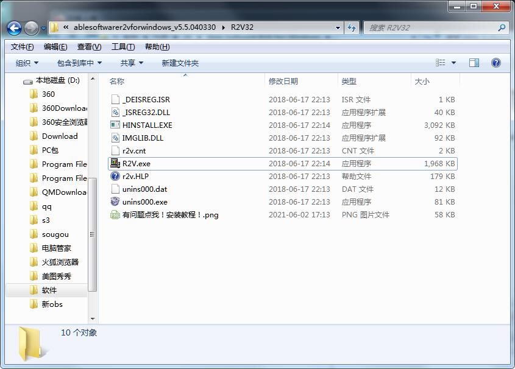Open the 360Download folder in the sidebar
This screenshot has width=515, height=369.
59,108
